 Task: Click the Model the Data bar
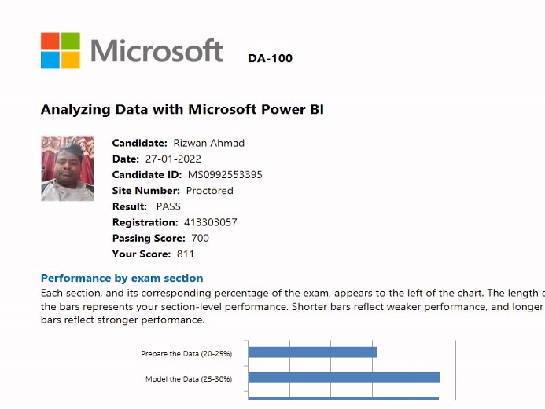pyautogui.click(x=344, y=378)
